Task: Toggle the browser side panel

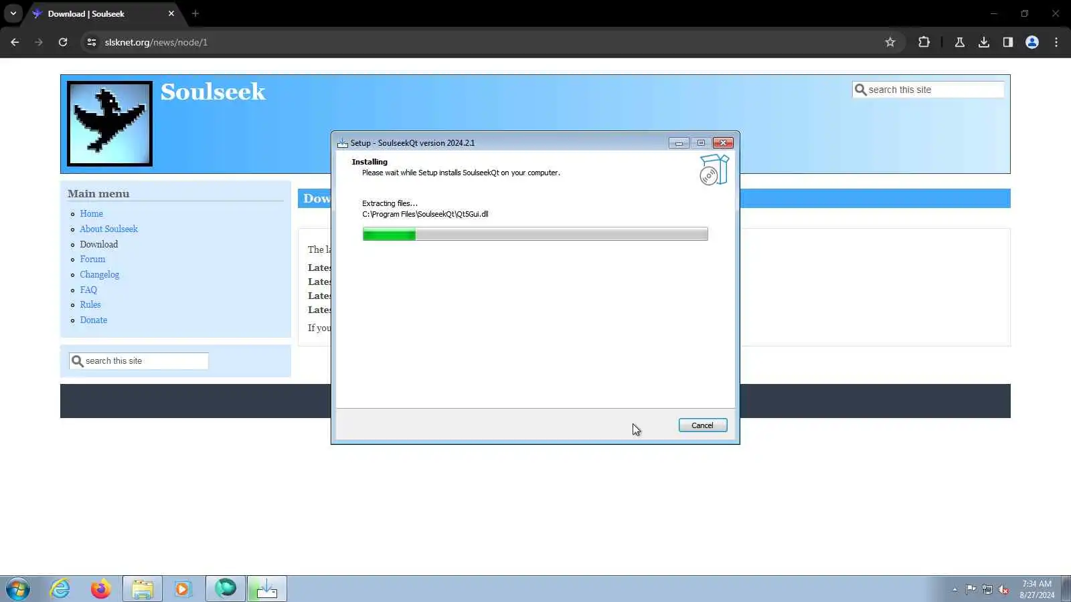Action: pos(1008,42)
